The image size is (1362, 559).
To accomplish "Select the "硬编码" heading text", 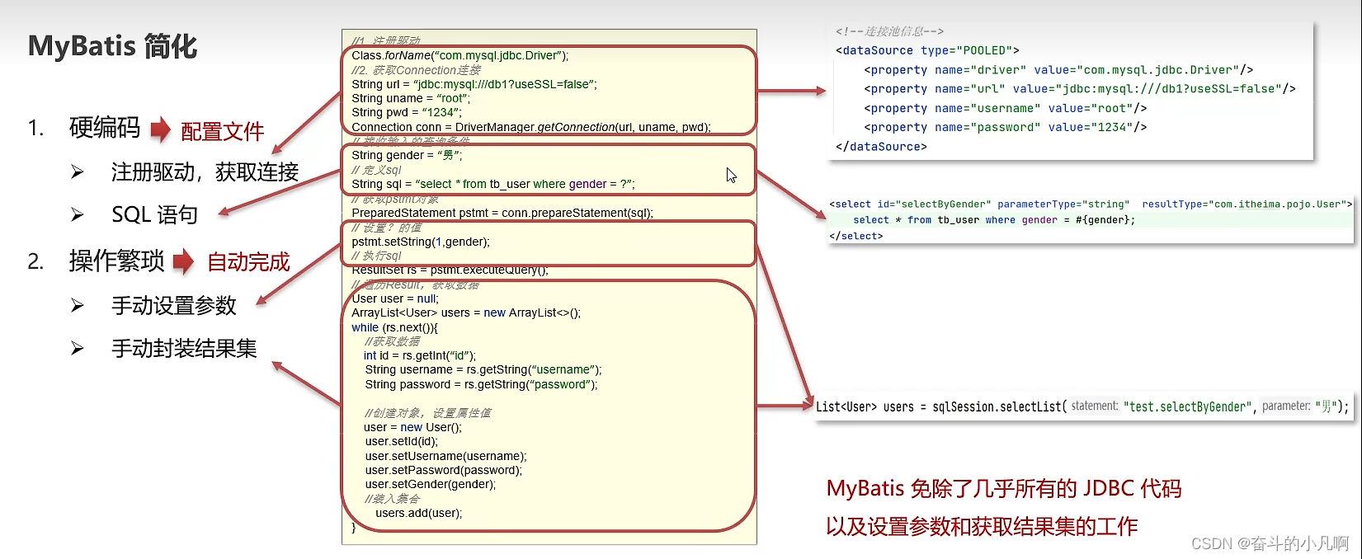I will (105, 128).
